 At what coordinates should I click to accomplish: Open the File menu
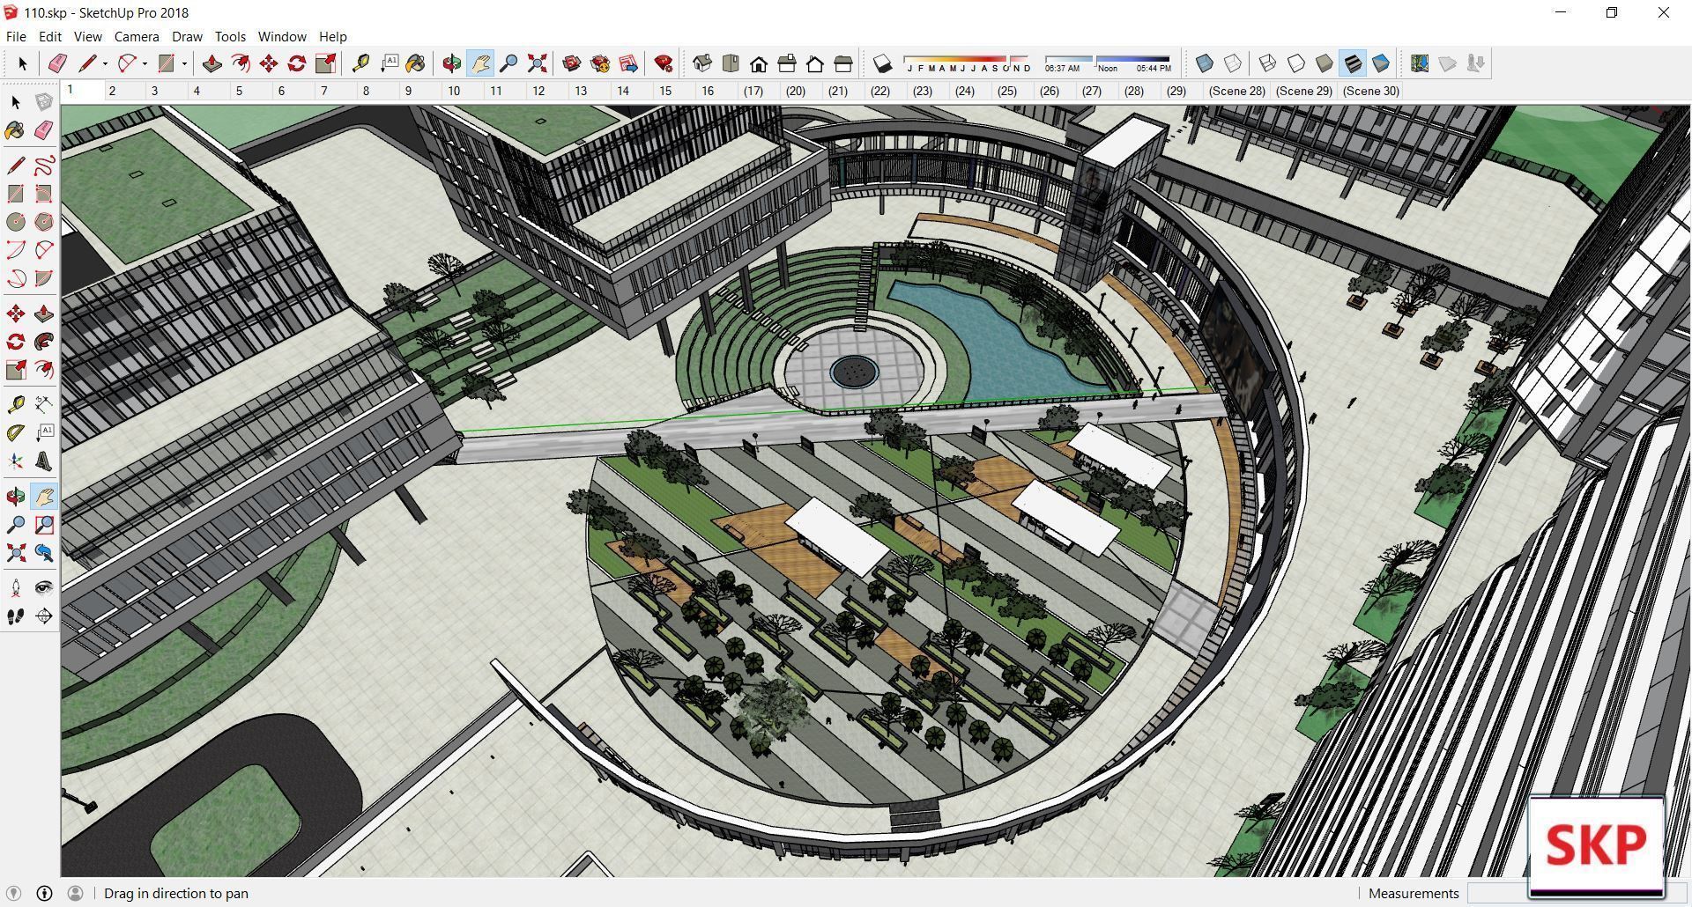[x=16, y=36]
